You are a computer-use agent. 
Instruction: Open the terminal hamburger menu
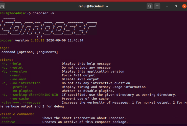pyautogui.click(x=157, y=6)
